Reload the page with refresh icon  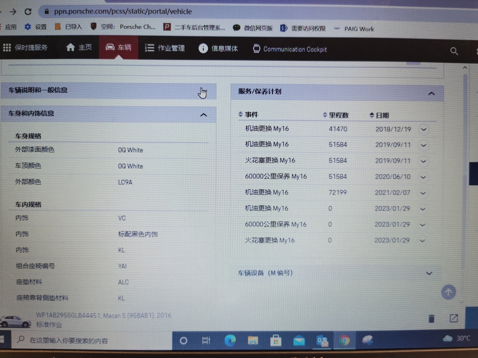28,12
